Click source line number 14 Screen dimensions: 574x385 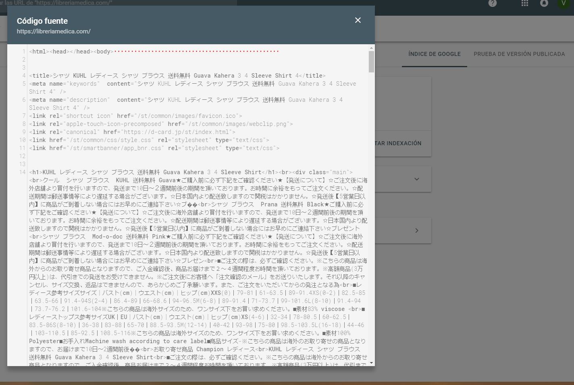(x=22, y=172)
